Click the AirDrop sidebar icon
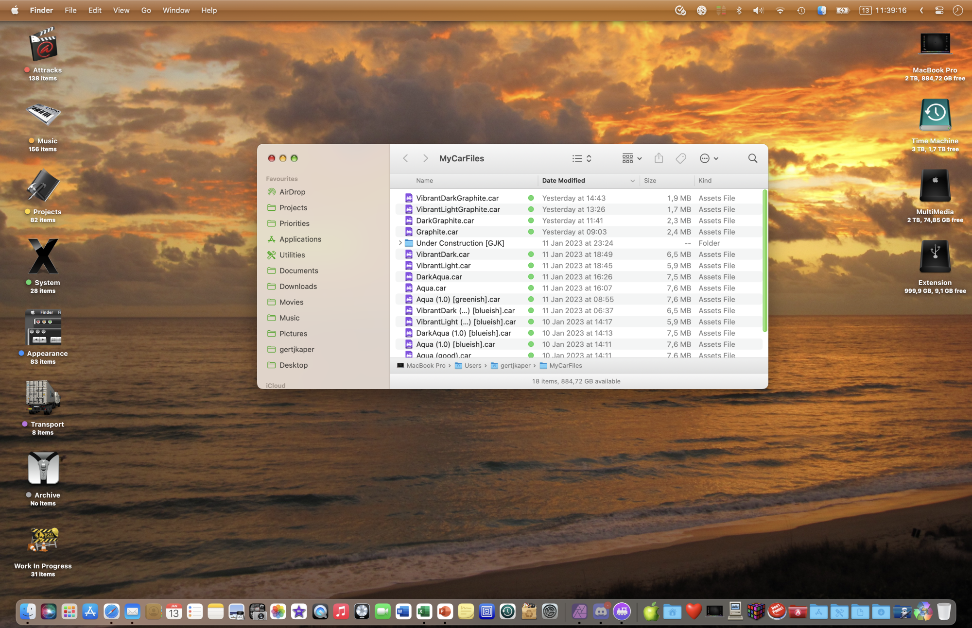The image size is (972, 628). [x=272, y=192]
